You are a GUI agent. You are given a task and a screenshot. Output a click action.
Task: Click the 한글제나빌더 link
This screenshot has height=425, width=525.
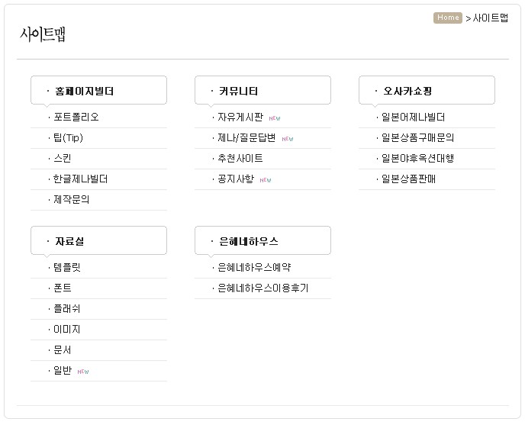(81, 179)
